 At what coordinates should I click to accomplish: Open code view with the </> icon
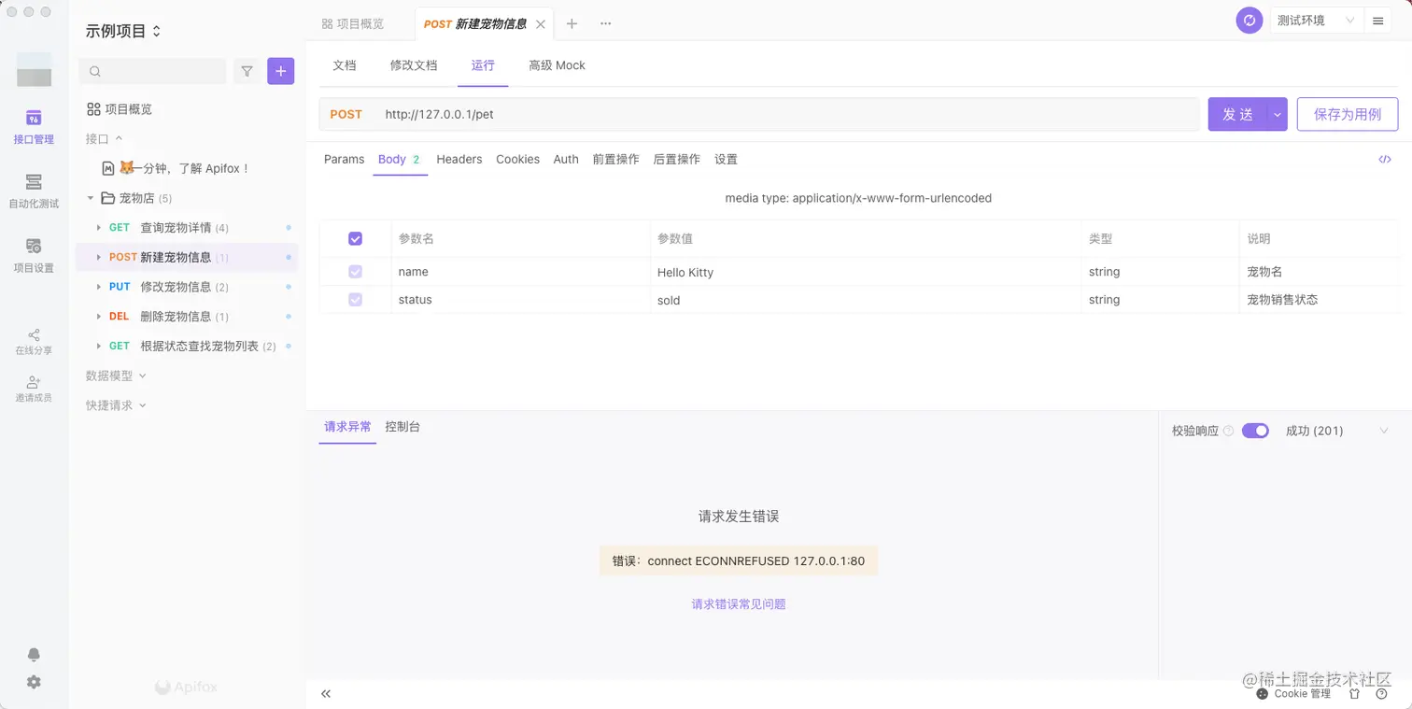tap(1385, 160)
